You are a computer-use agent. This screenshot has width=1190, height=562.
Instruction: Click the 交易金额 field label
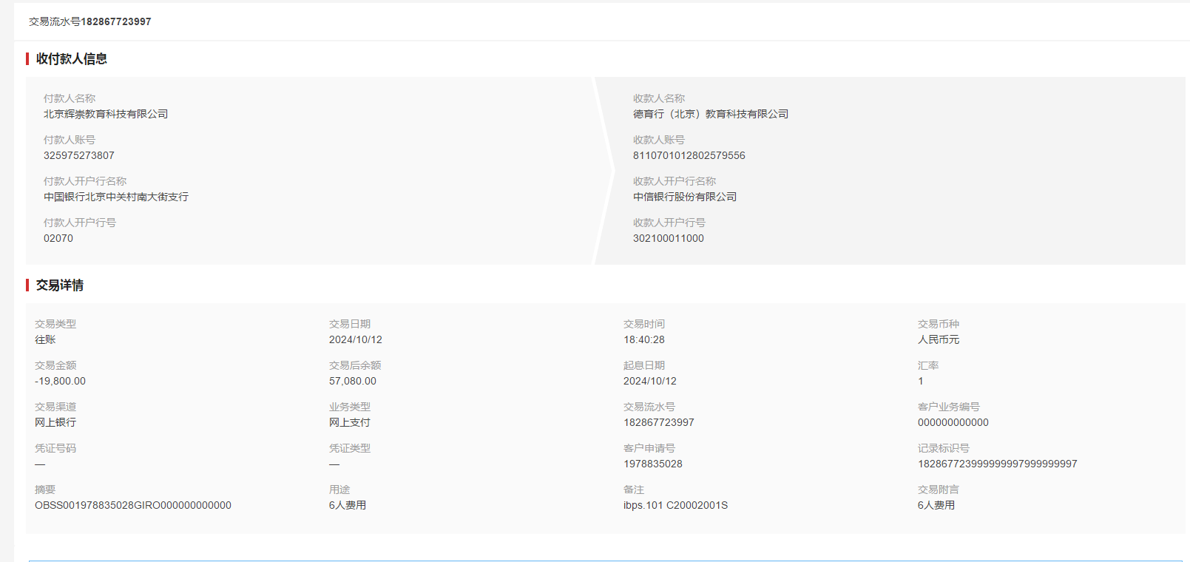tap(55, 365)
